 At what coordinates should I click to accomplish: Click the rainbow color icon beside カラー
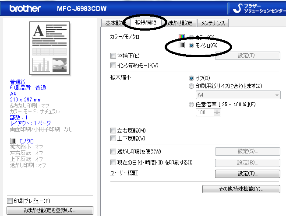tap(182, 36)
